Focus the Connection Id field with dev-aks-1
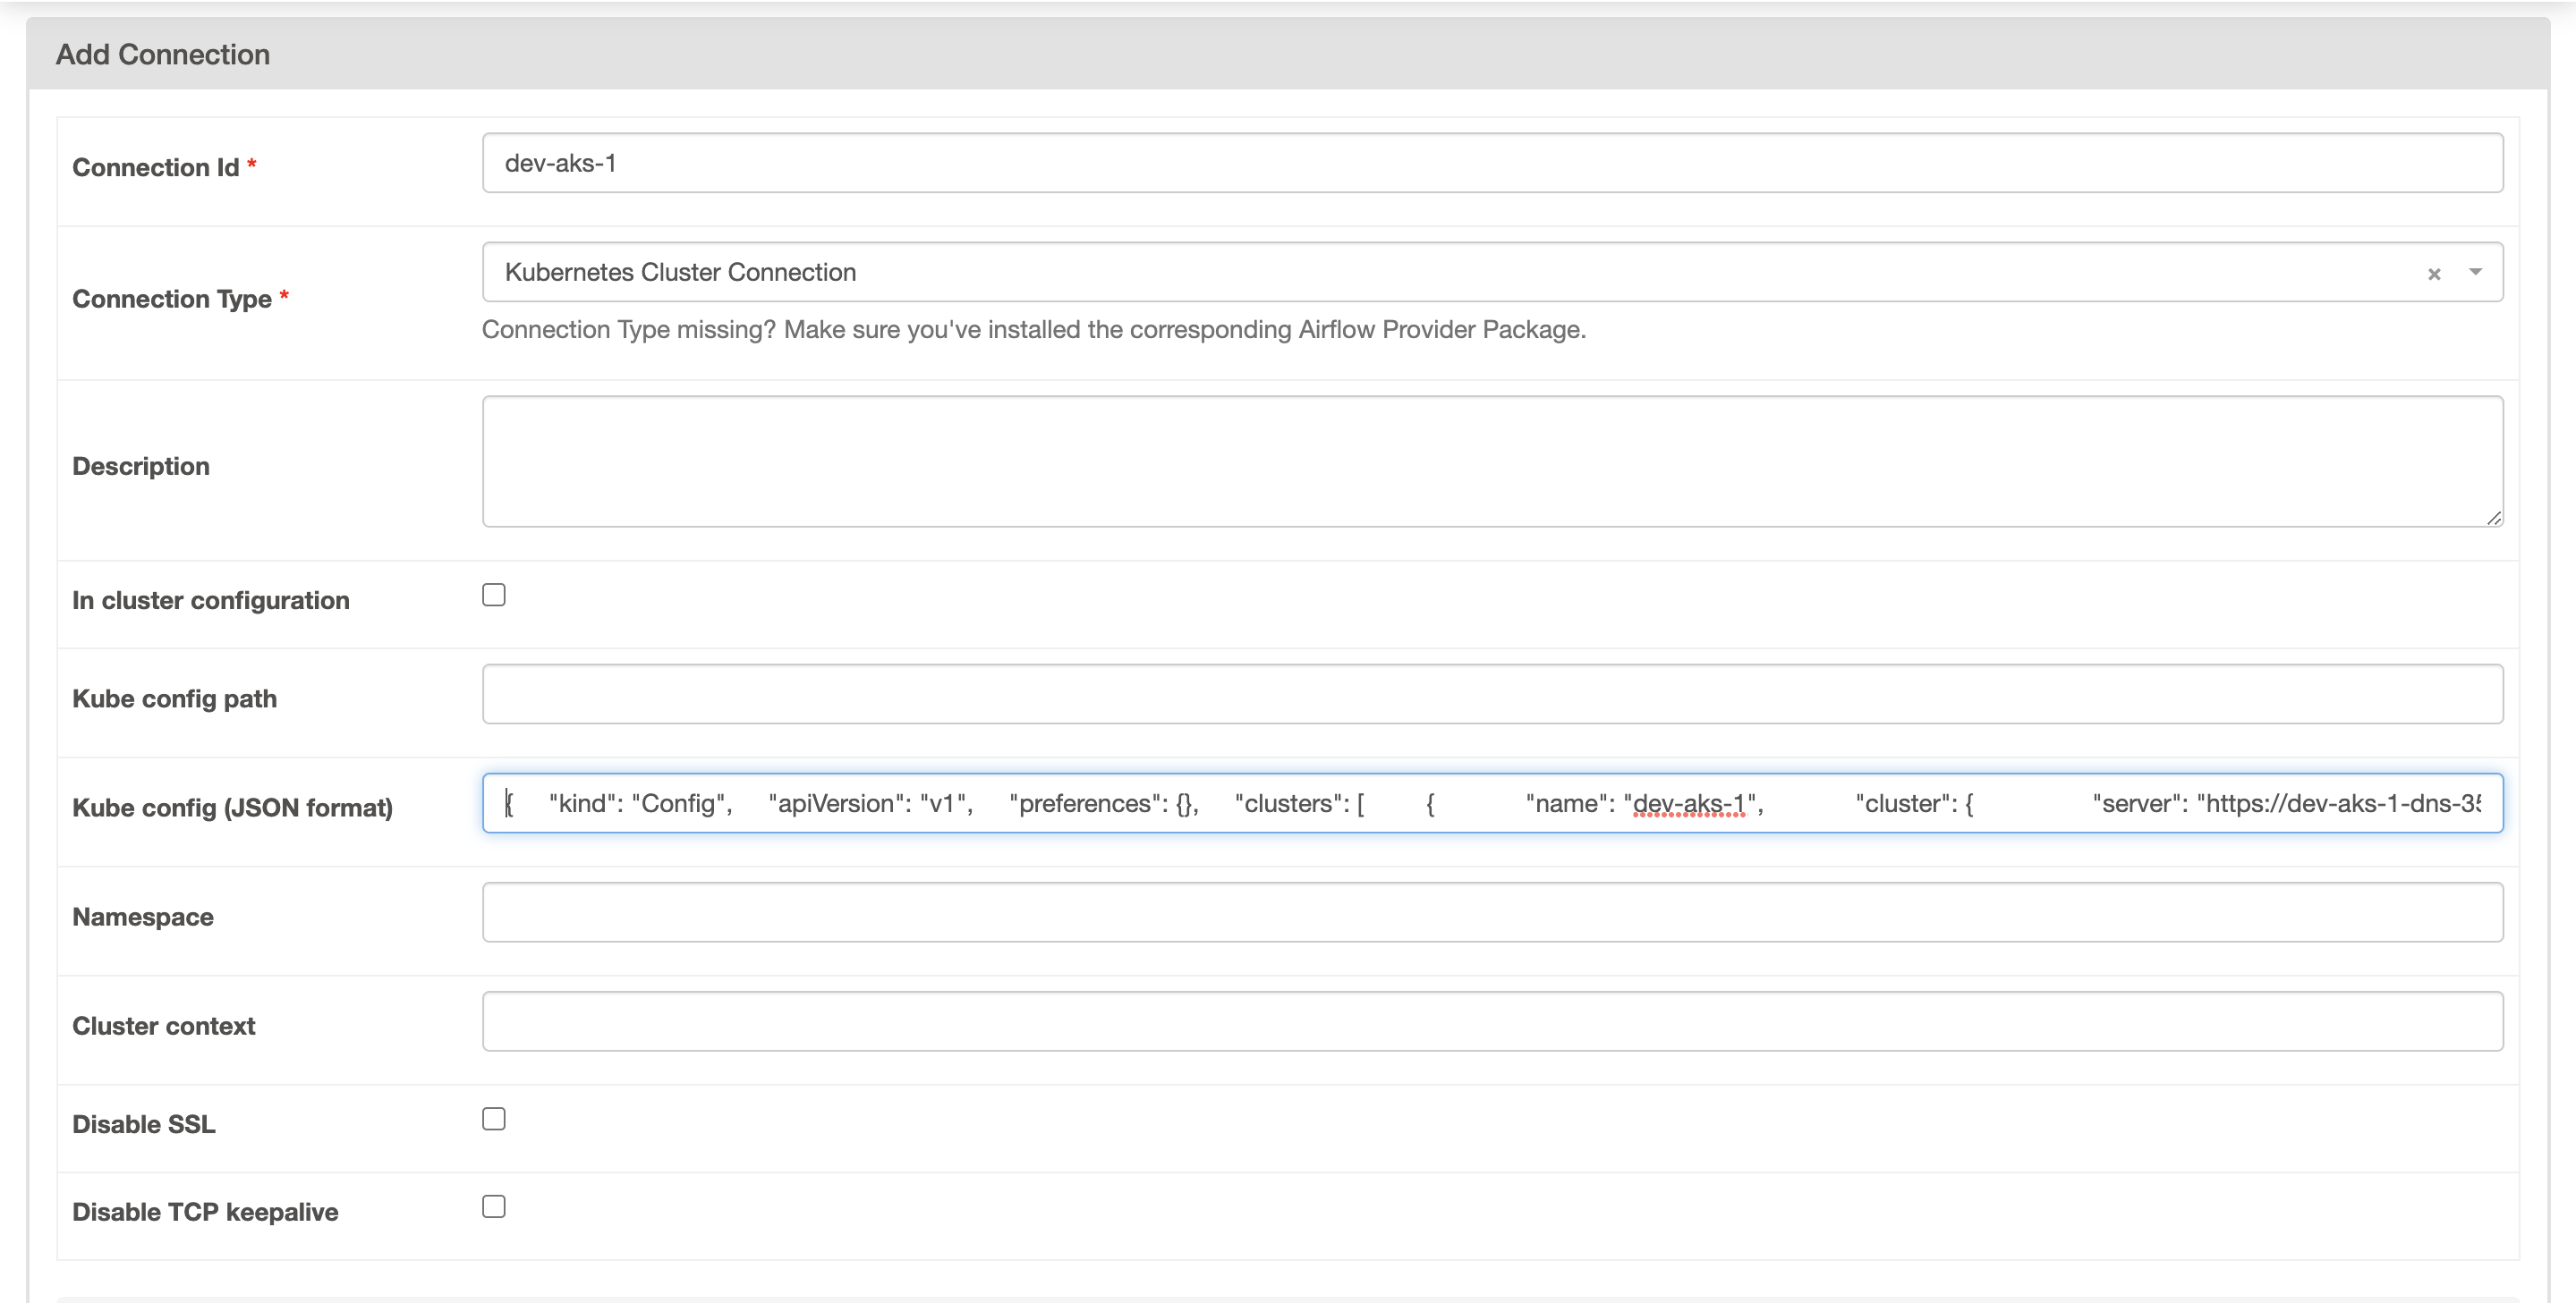The height and width of the screenshot is (1303, 2576). [1492, 163]
